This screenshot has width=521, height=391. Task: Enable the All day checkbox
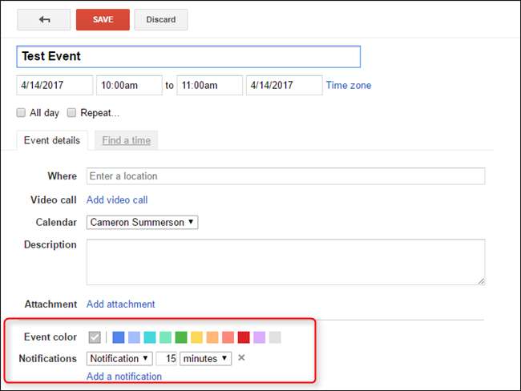[x=21, y=113]
